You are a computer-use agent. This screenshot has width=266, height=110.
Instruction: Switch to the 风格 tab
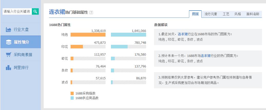point(237,14)
